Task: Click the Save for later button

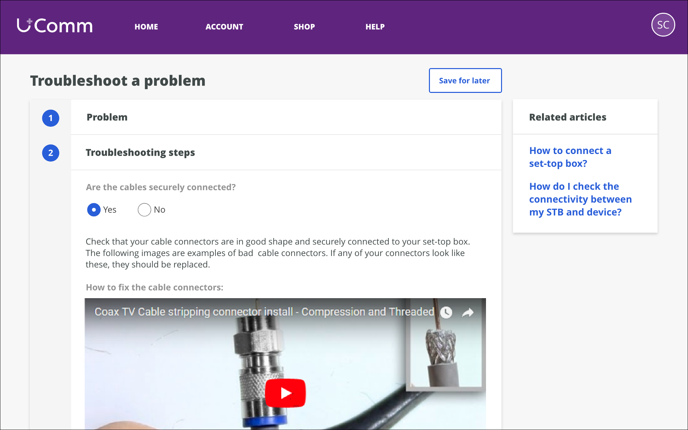Action: pyautogui.click(x=465, y=80)
